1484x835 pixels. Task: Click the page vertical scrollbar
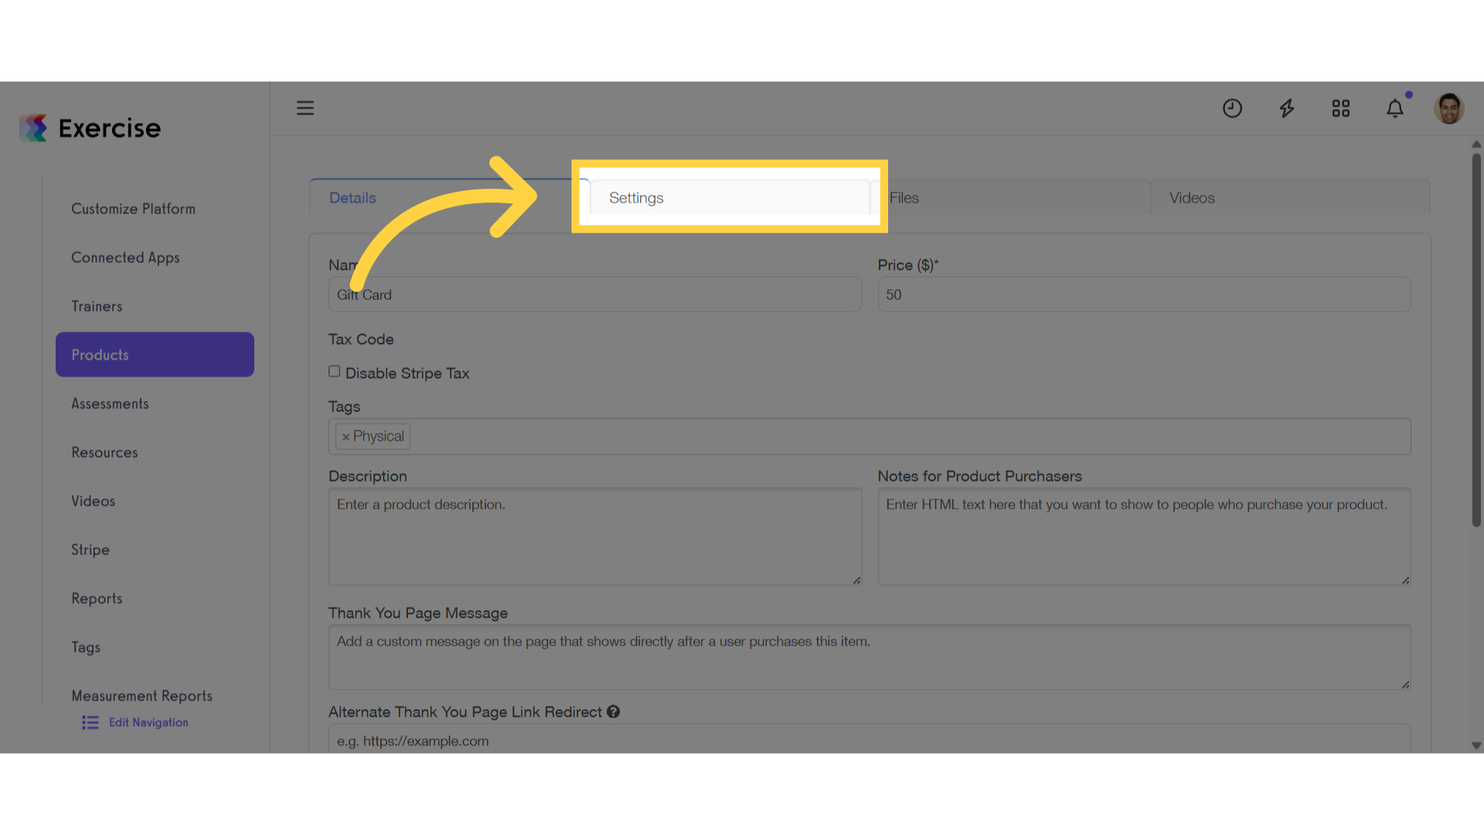coord(1476,340)
